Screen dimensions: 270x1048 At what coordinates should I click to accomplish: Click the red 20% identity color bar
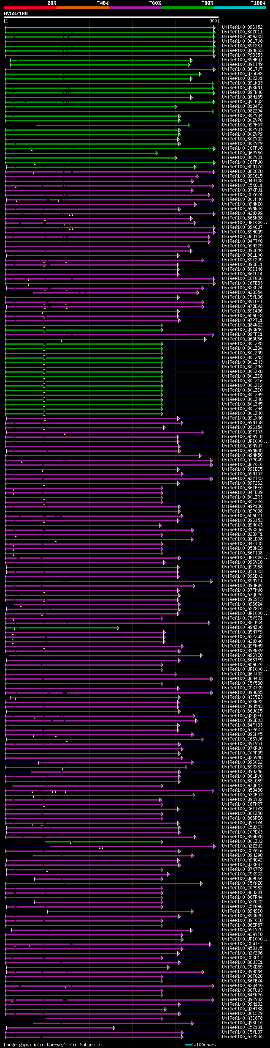tap(30, 8)
